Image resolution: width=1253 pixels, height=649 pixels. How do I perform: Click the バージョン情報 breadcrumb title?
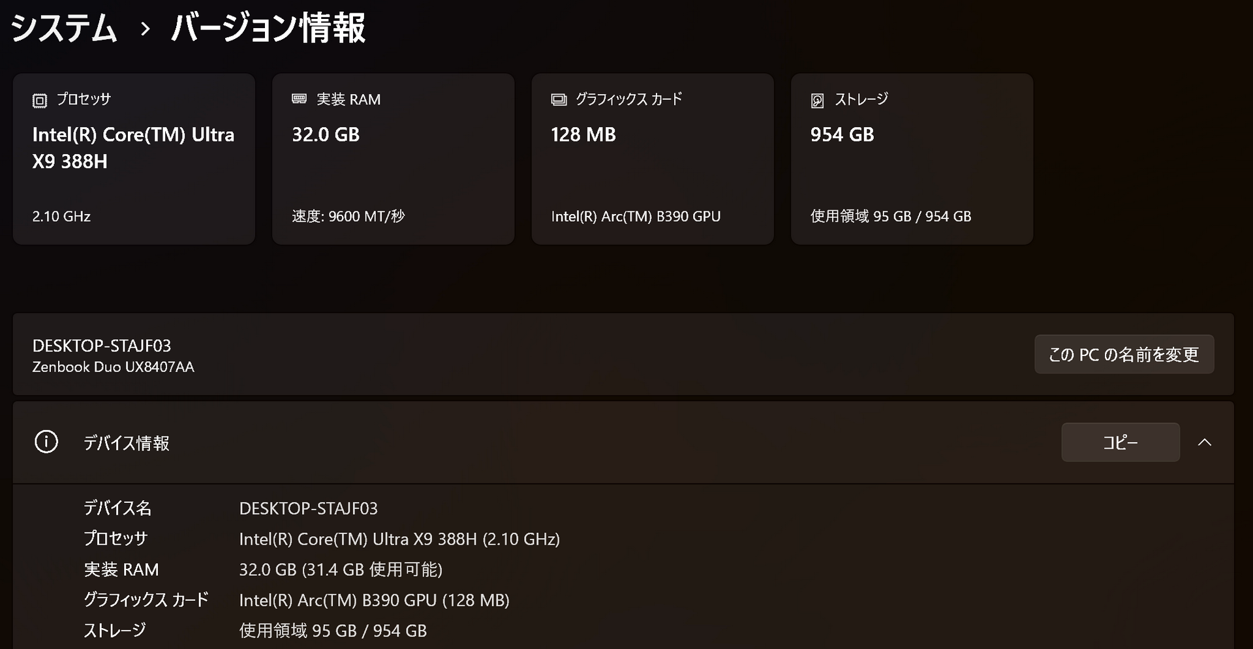pyautogui.click(x=268, y=29)
